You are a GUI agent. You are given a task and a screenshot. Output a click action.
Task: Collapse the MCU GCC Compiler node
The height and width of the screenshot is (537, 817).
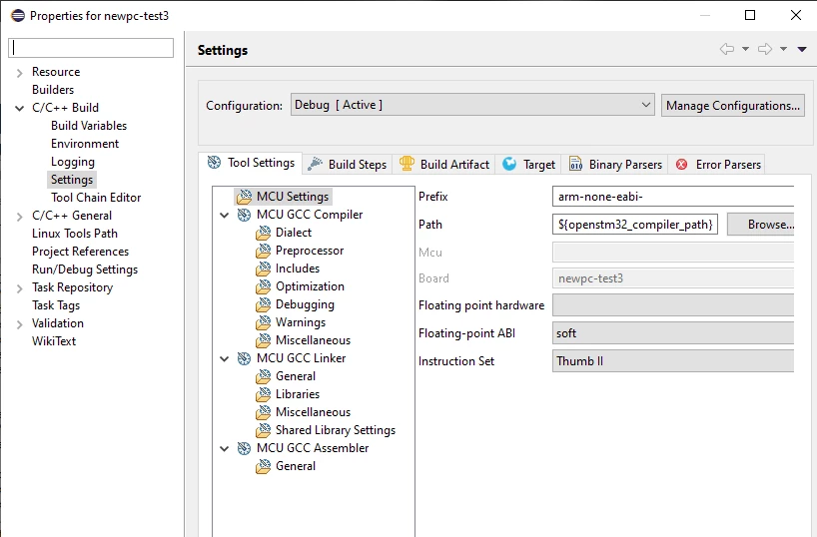[224, 216]
